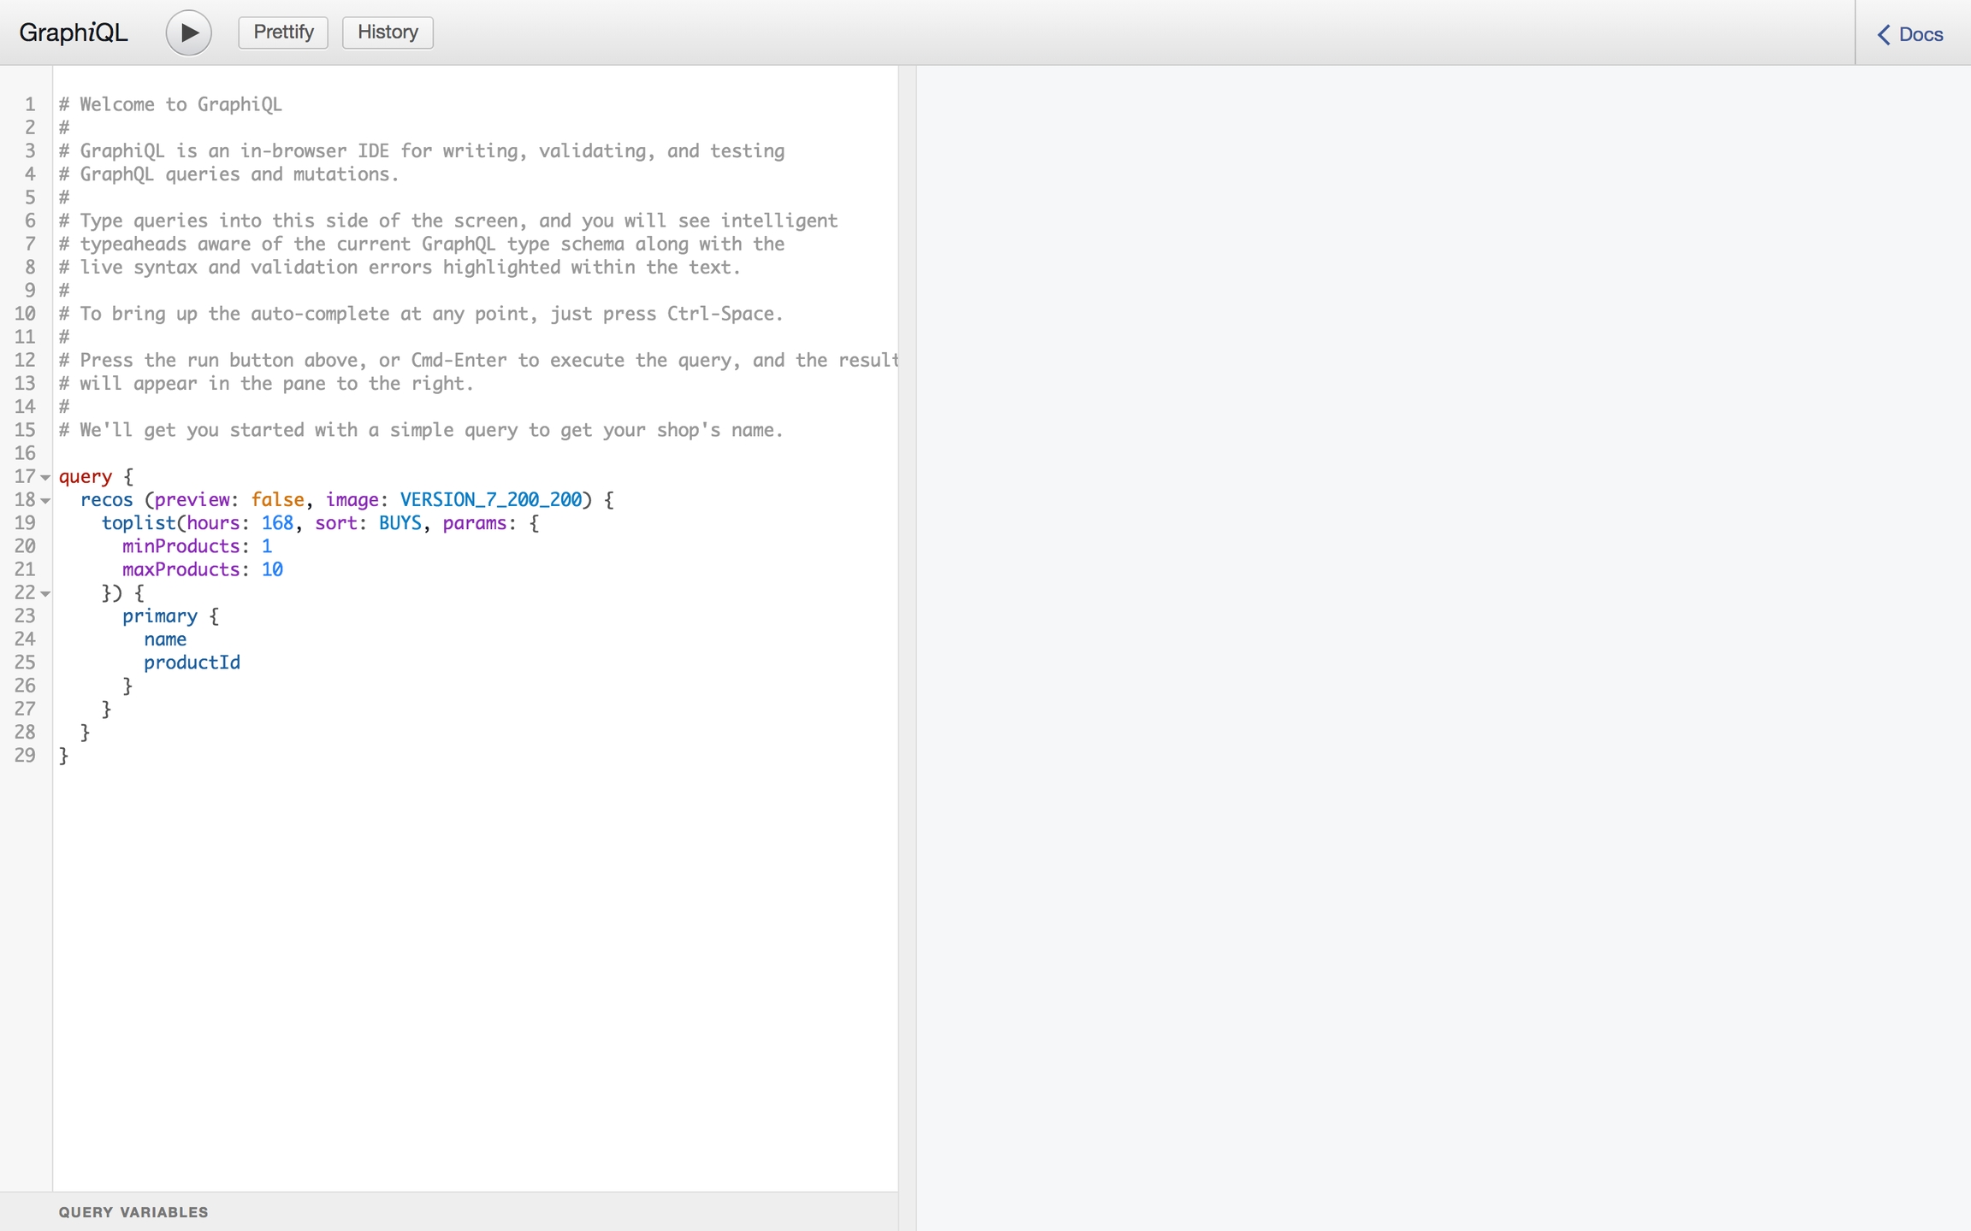This screenshot has width=1971, height=1231.
Task: Open the History panel
Action: (388, 32)
